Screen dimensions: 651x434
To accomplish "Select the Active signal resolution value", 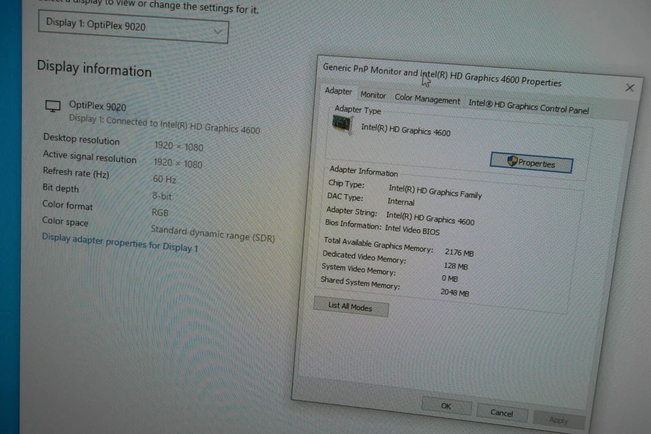I will click(x=178, y=163).
